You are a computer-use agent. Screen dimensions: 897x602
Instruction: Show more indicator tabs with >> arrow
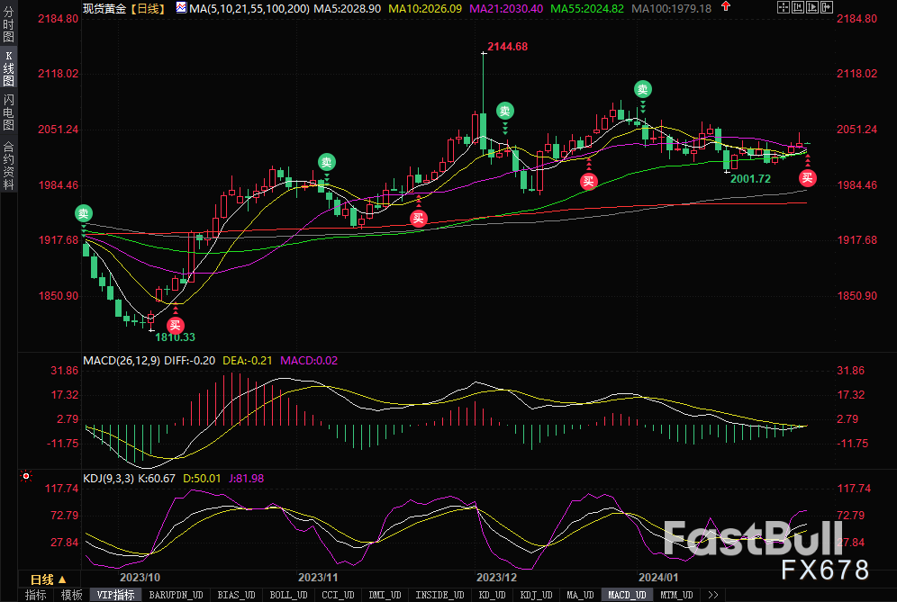[713, 595]
